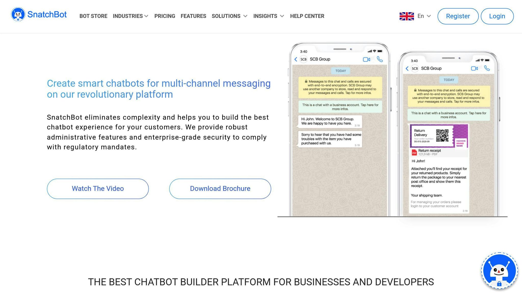The width and height of the screenshot is (522, 293).
Task: Expand the Solutions dropdown menu
Action: [x=229, y=16]
